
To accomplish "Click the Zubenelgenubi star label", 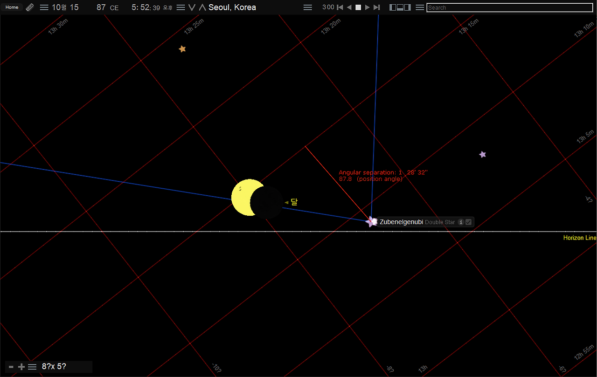I will [x=401, y=222].
